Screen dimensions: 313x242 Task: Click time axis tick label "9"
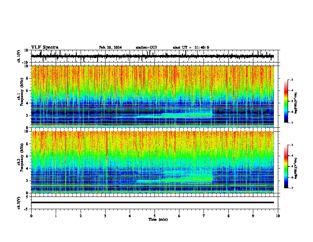click(253, 216)
